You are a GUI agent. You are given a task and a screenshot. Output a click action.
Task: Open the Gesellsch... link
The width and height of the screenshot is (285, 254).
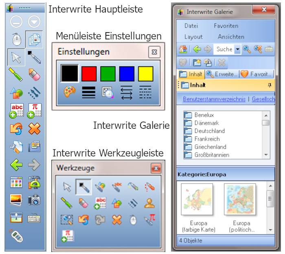tap(263, 99)
